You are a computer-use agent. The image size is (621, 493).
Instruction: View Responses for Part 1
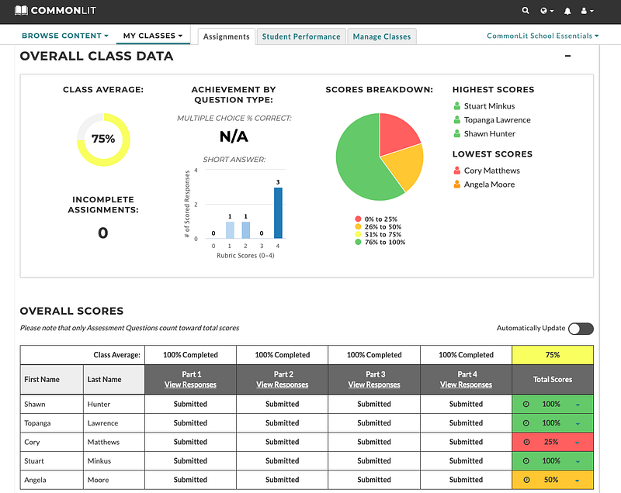tap(190, 384)
